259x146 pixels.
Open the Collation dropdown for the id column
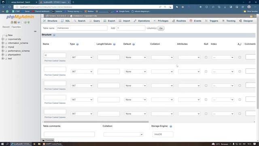162,58
